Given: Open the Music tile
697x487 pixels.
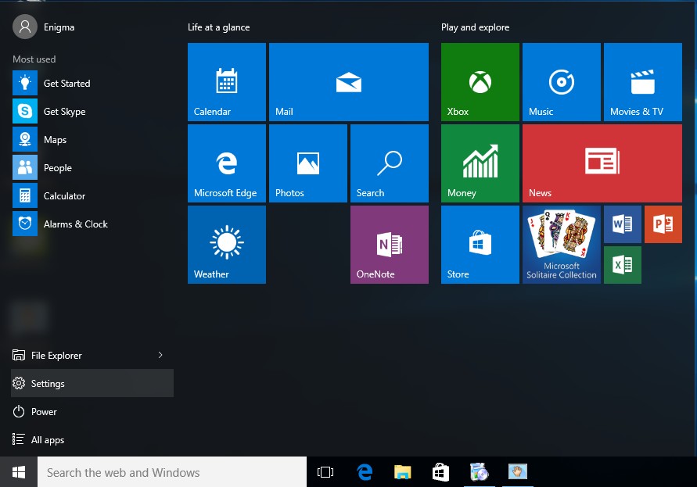Looking at the screenshot, I should pos(562,82).
